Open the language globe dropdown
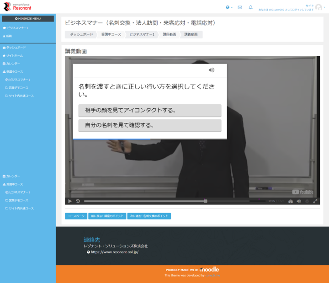The image size is (329, 283). pyautogui.click(x=229, y=7)
